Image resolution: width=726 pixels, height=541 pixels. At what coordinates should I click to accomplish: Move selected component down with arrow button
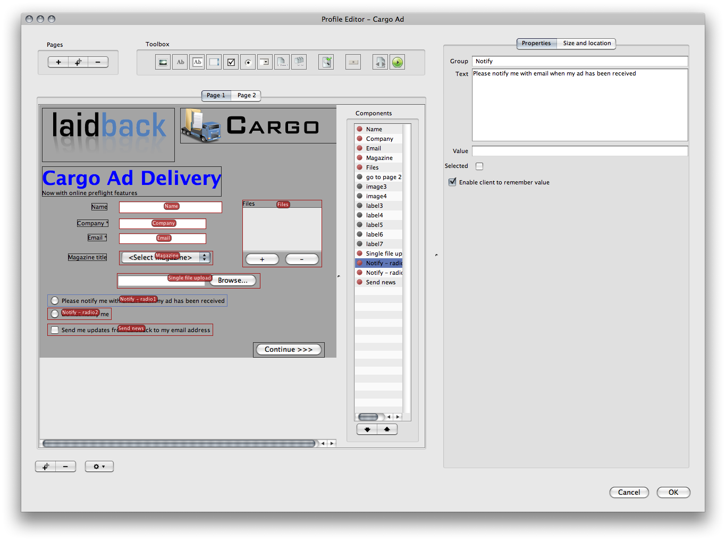pyautogui.click(x=367, y=429)
